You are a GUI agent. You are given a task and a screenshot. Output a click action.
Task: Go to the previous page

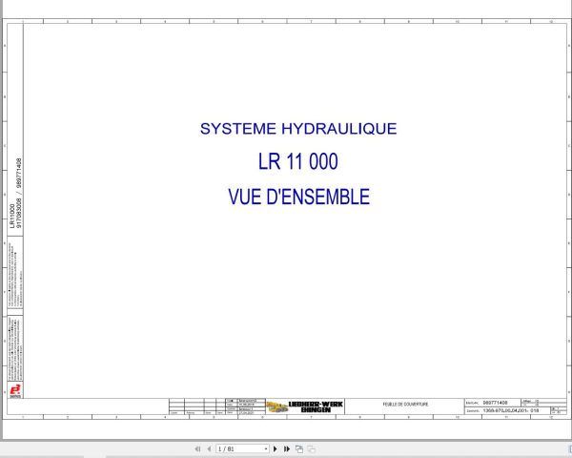(x=209, y=448)
